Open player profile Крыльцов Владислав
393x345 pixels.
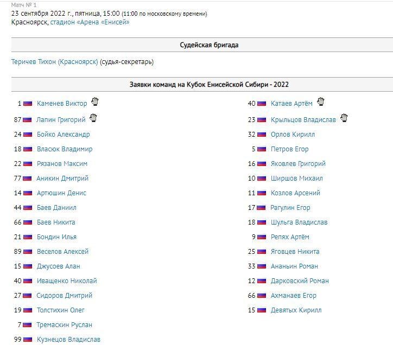(303, 120)
